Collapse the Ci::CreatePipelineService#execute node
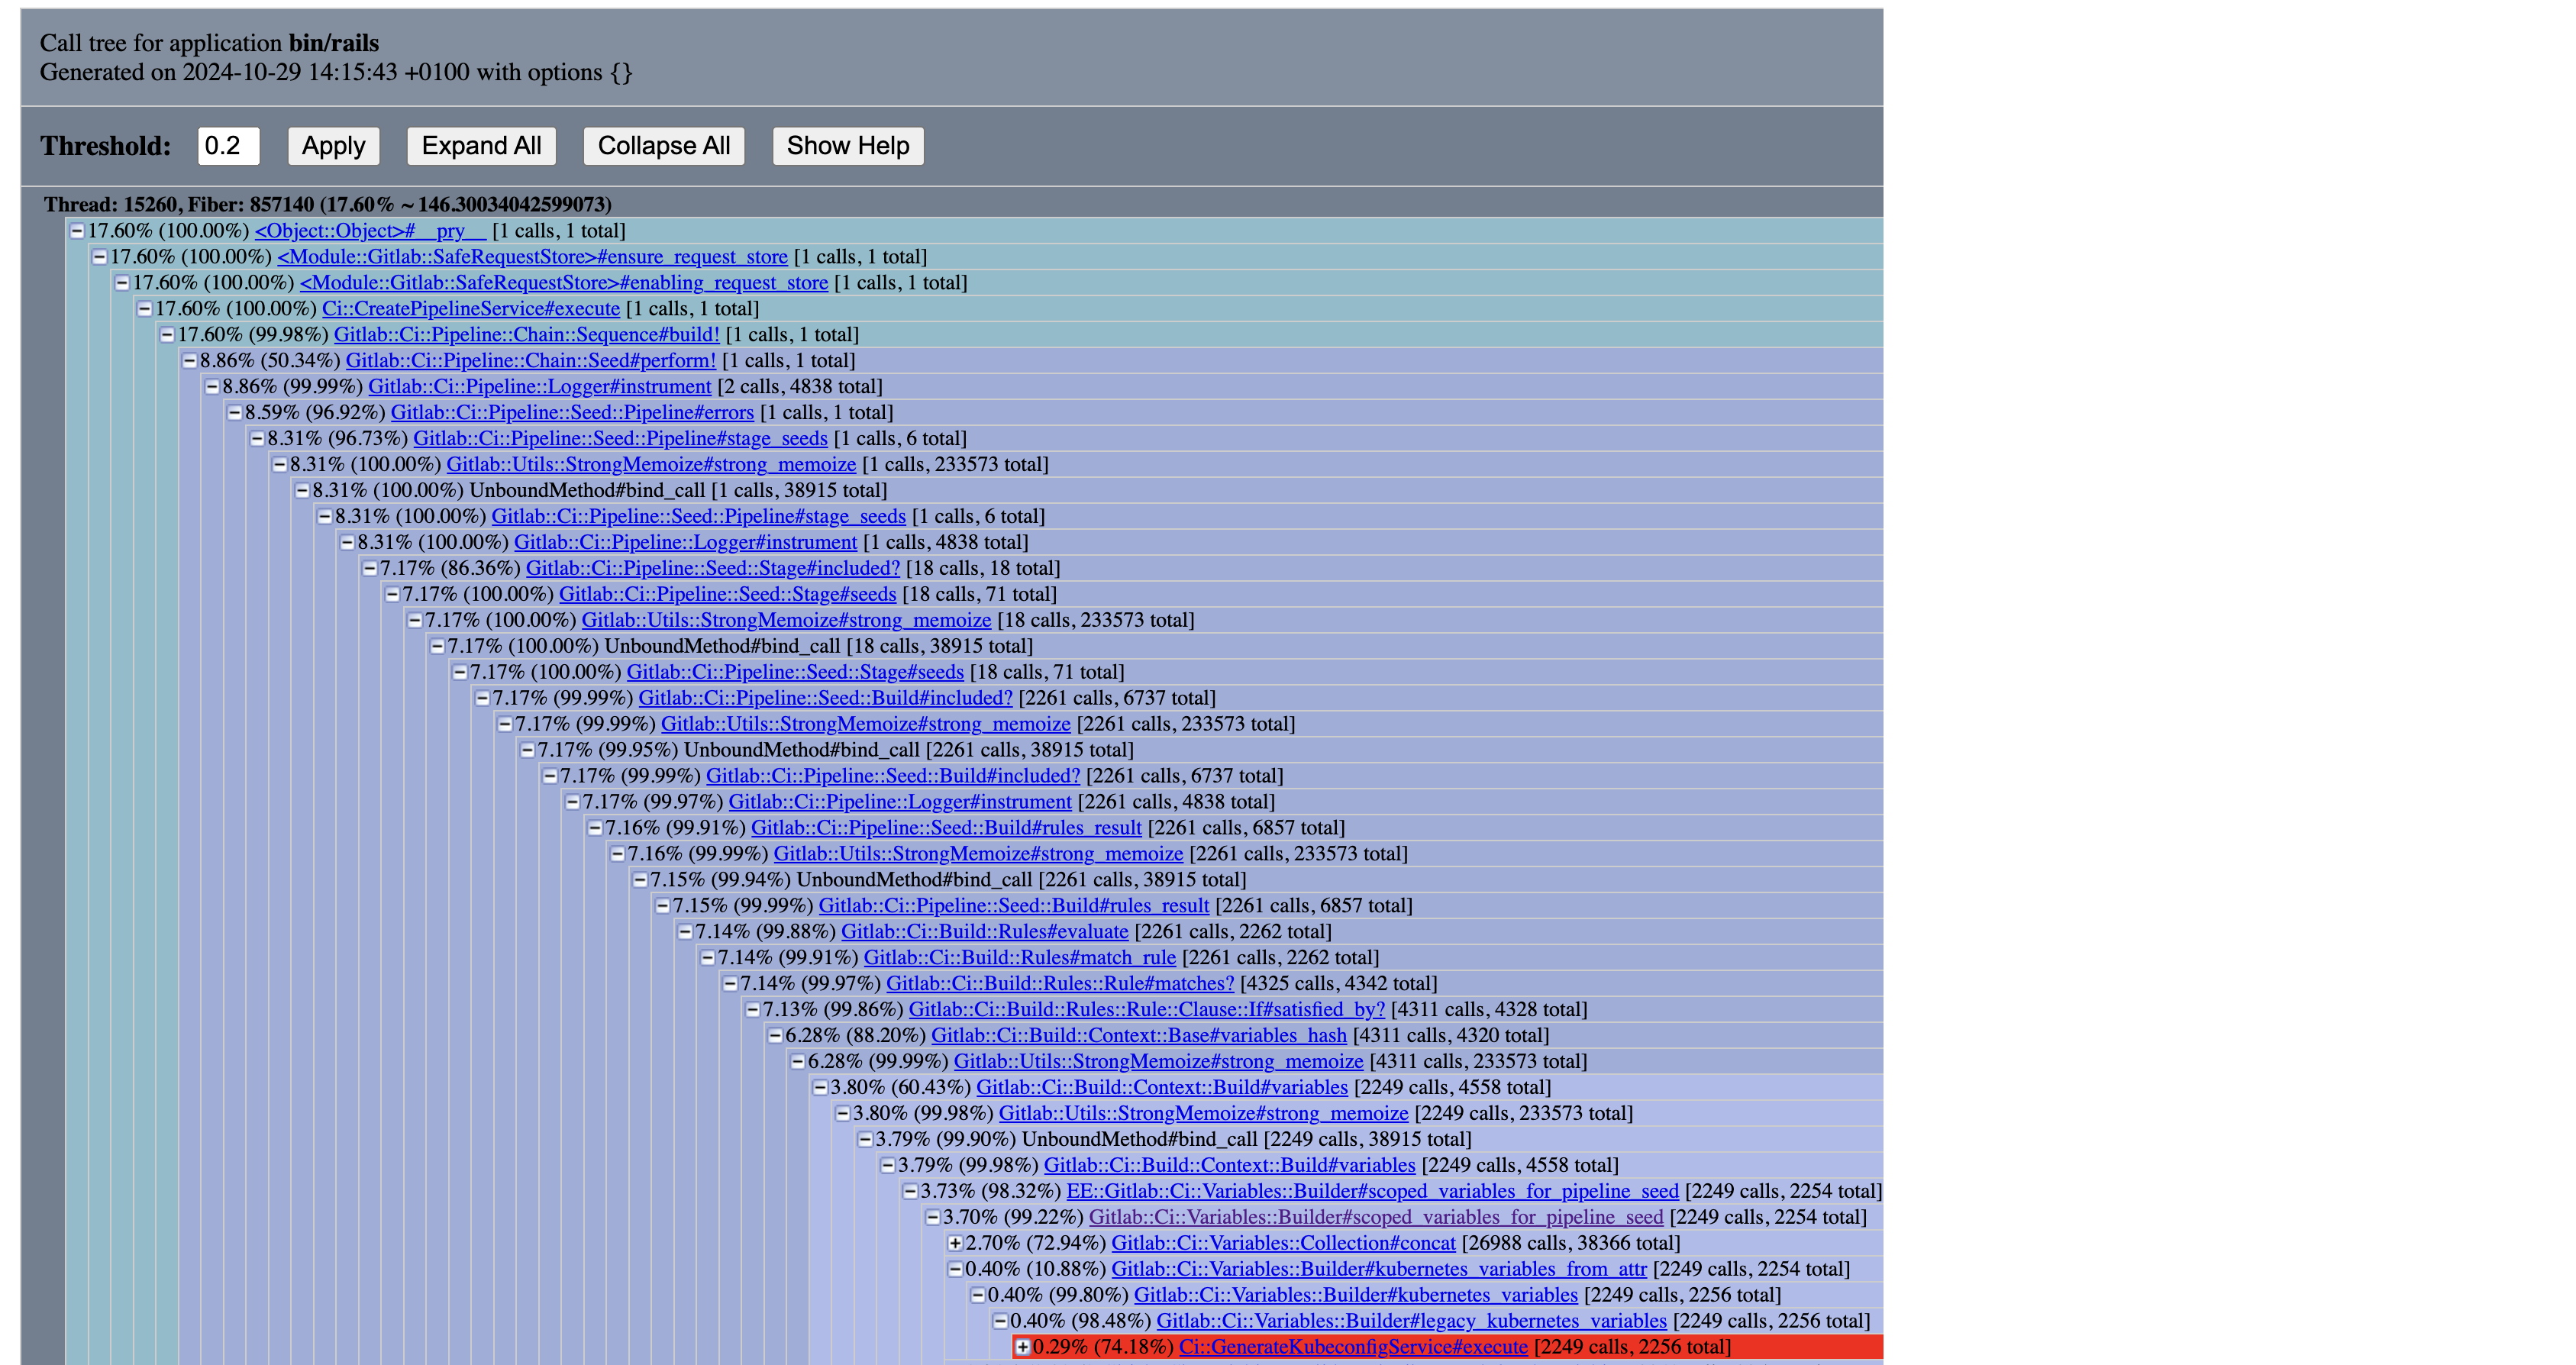Image resolution: width=2576 pixels, height=1365 pixels. point(145,308)
